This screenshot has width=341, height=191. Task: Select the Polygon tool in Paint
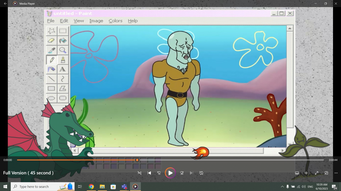(63, 89)
